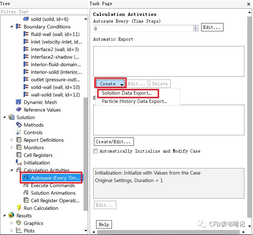253x235 pixels.
Task: Click the Task Page horizontal scrollbar
Action: (x=168, y=232)
